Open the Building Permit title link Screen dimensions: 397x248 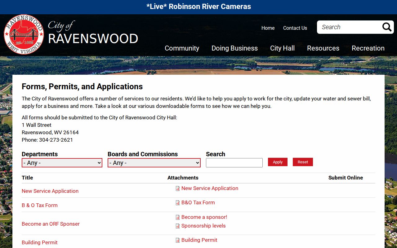tap(40, 242)
